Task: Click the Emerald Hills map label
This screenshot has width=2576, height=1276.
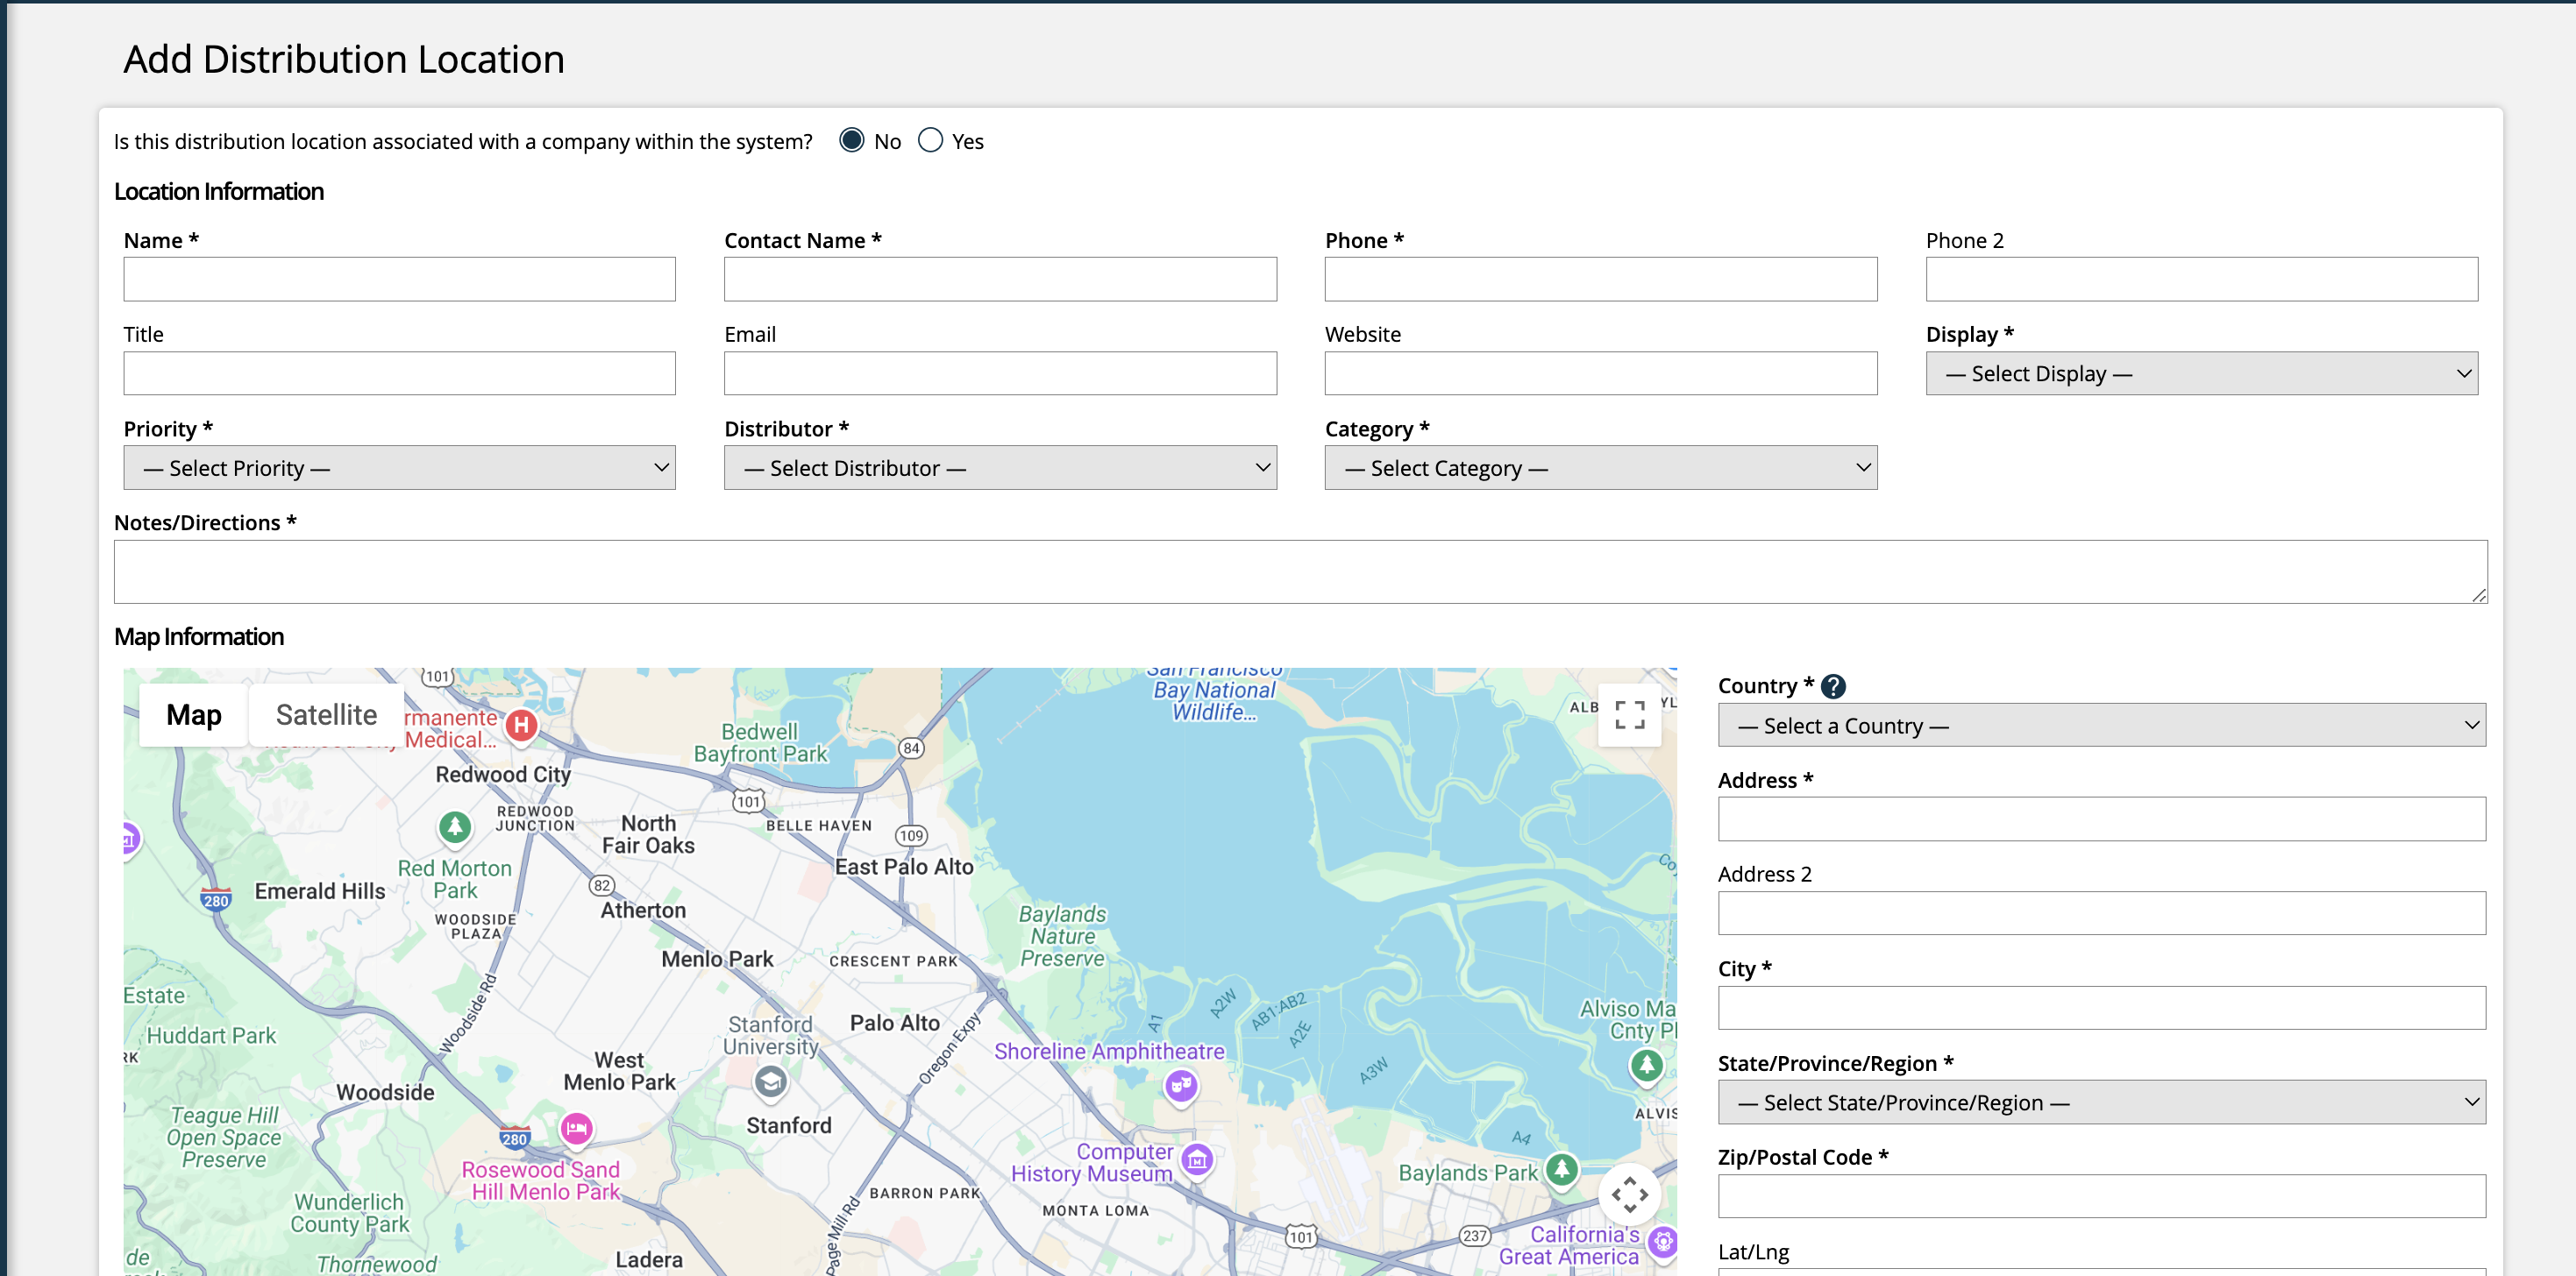Action: (x=320, y=891)
